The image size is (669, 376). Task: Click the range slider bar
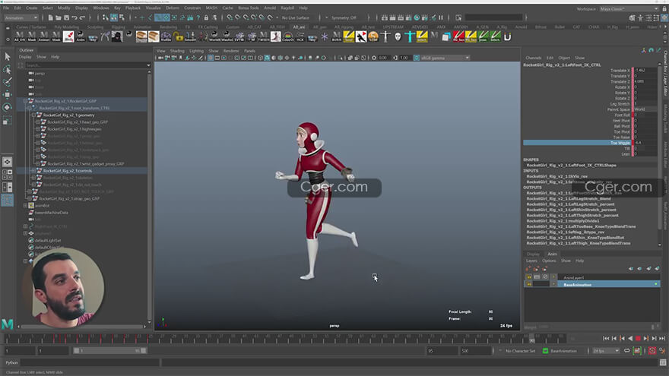109,351
